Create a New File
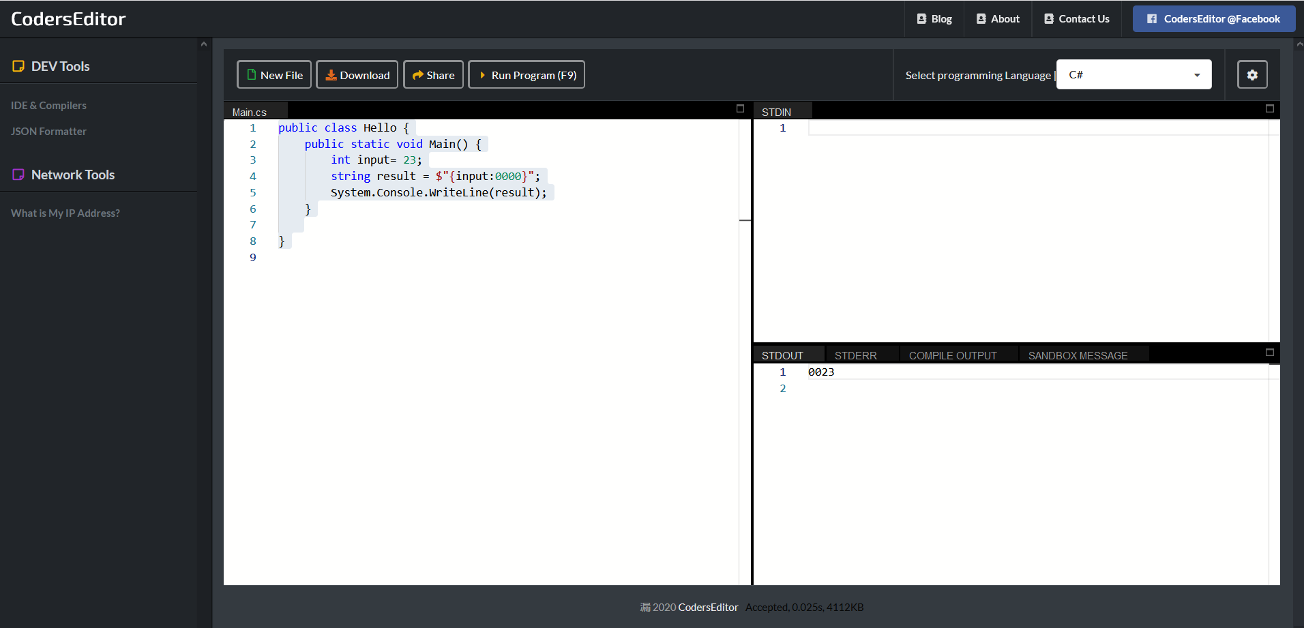1304x628 pixels. pos(274,75)
